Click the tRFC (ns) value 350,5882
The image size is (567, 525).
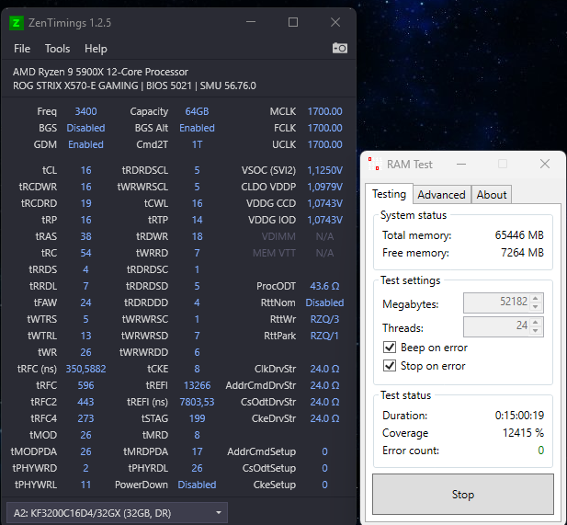pos(85,369)
